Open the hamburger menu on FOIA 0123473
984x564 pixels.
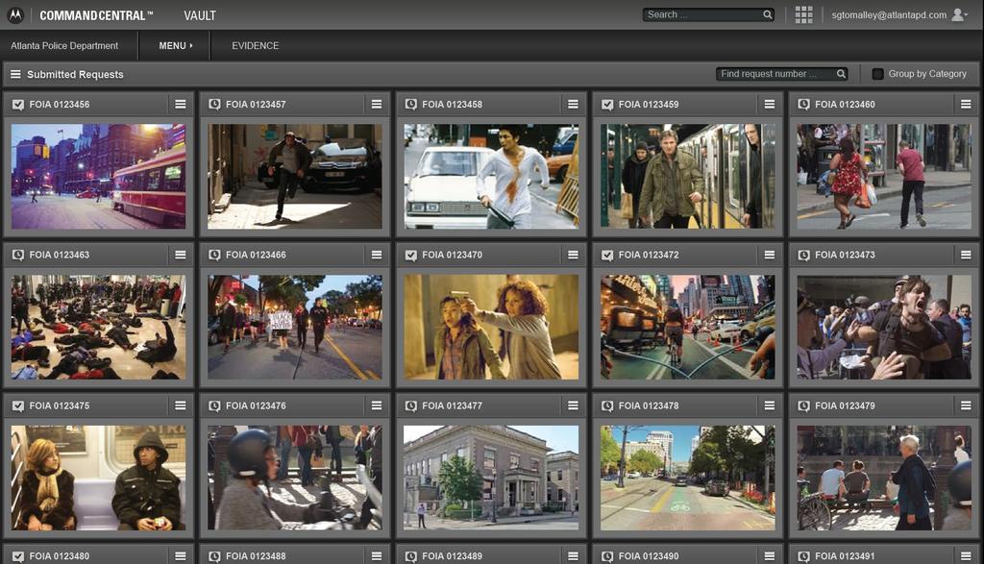pos(966,255)
